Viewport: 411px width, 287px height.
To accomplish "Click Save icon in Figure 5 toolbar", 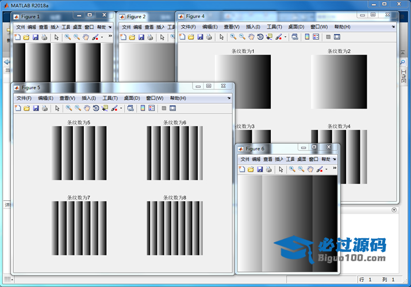I will pos(36,108).
